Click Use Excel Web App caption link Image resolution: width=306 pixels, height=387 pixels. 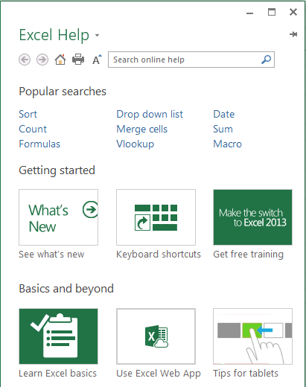(x=159, y=374)
